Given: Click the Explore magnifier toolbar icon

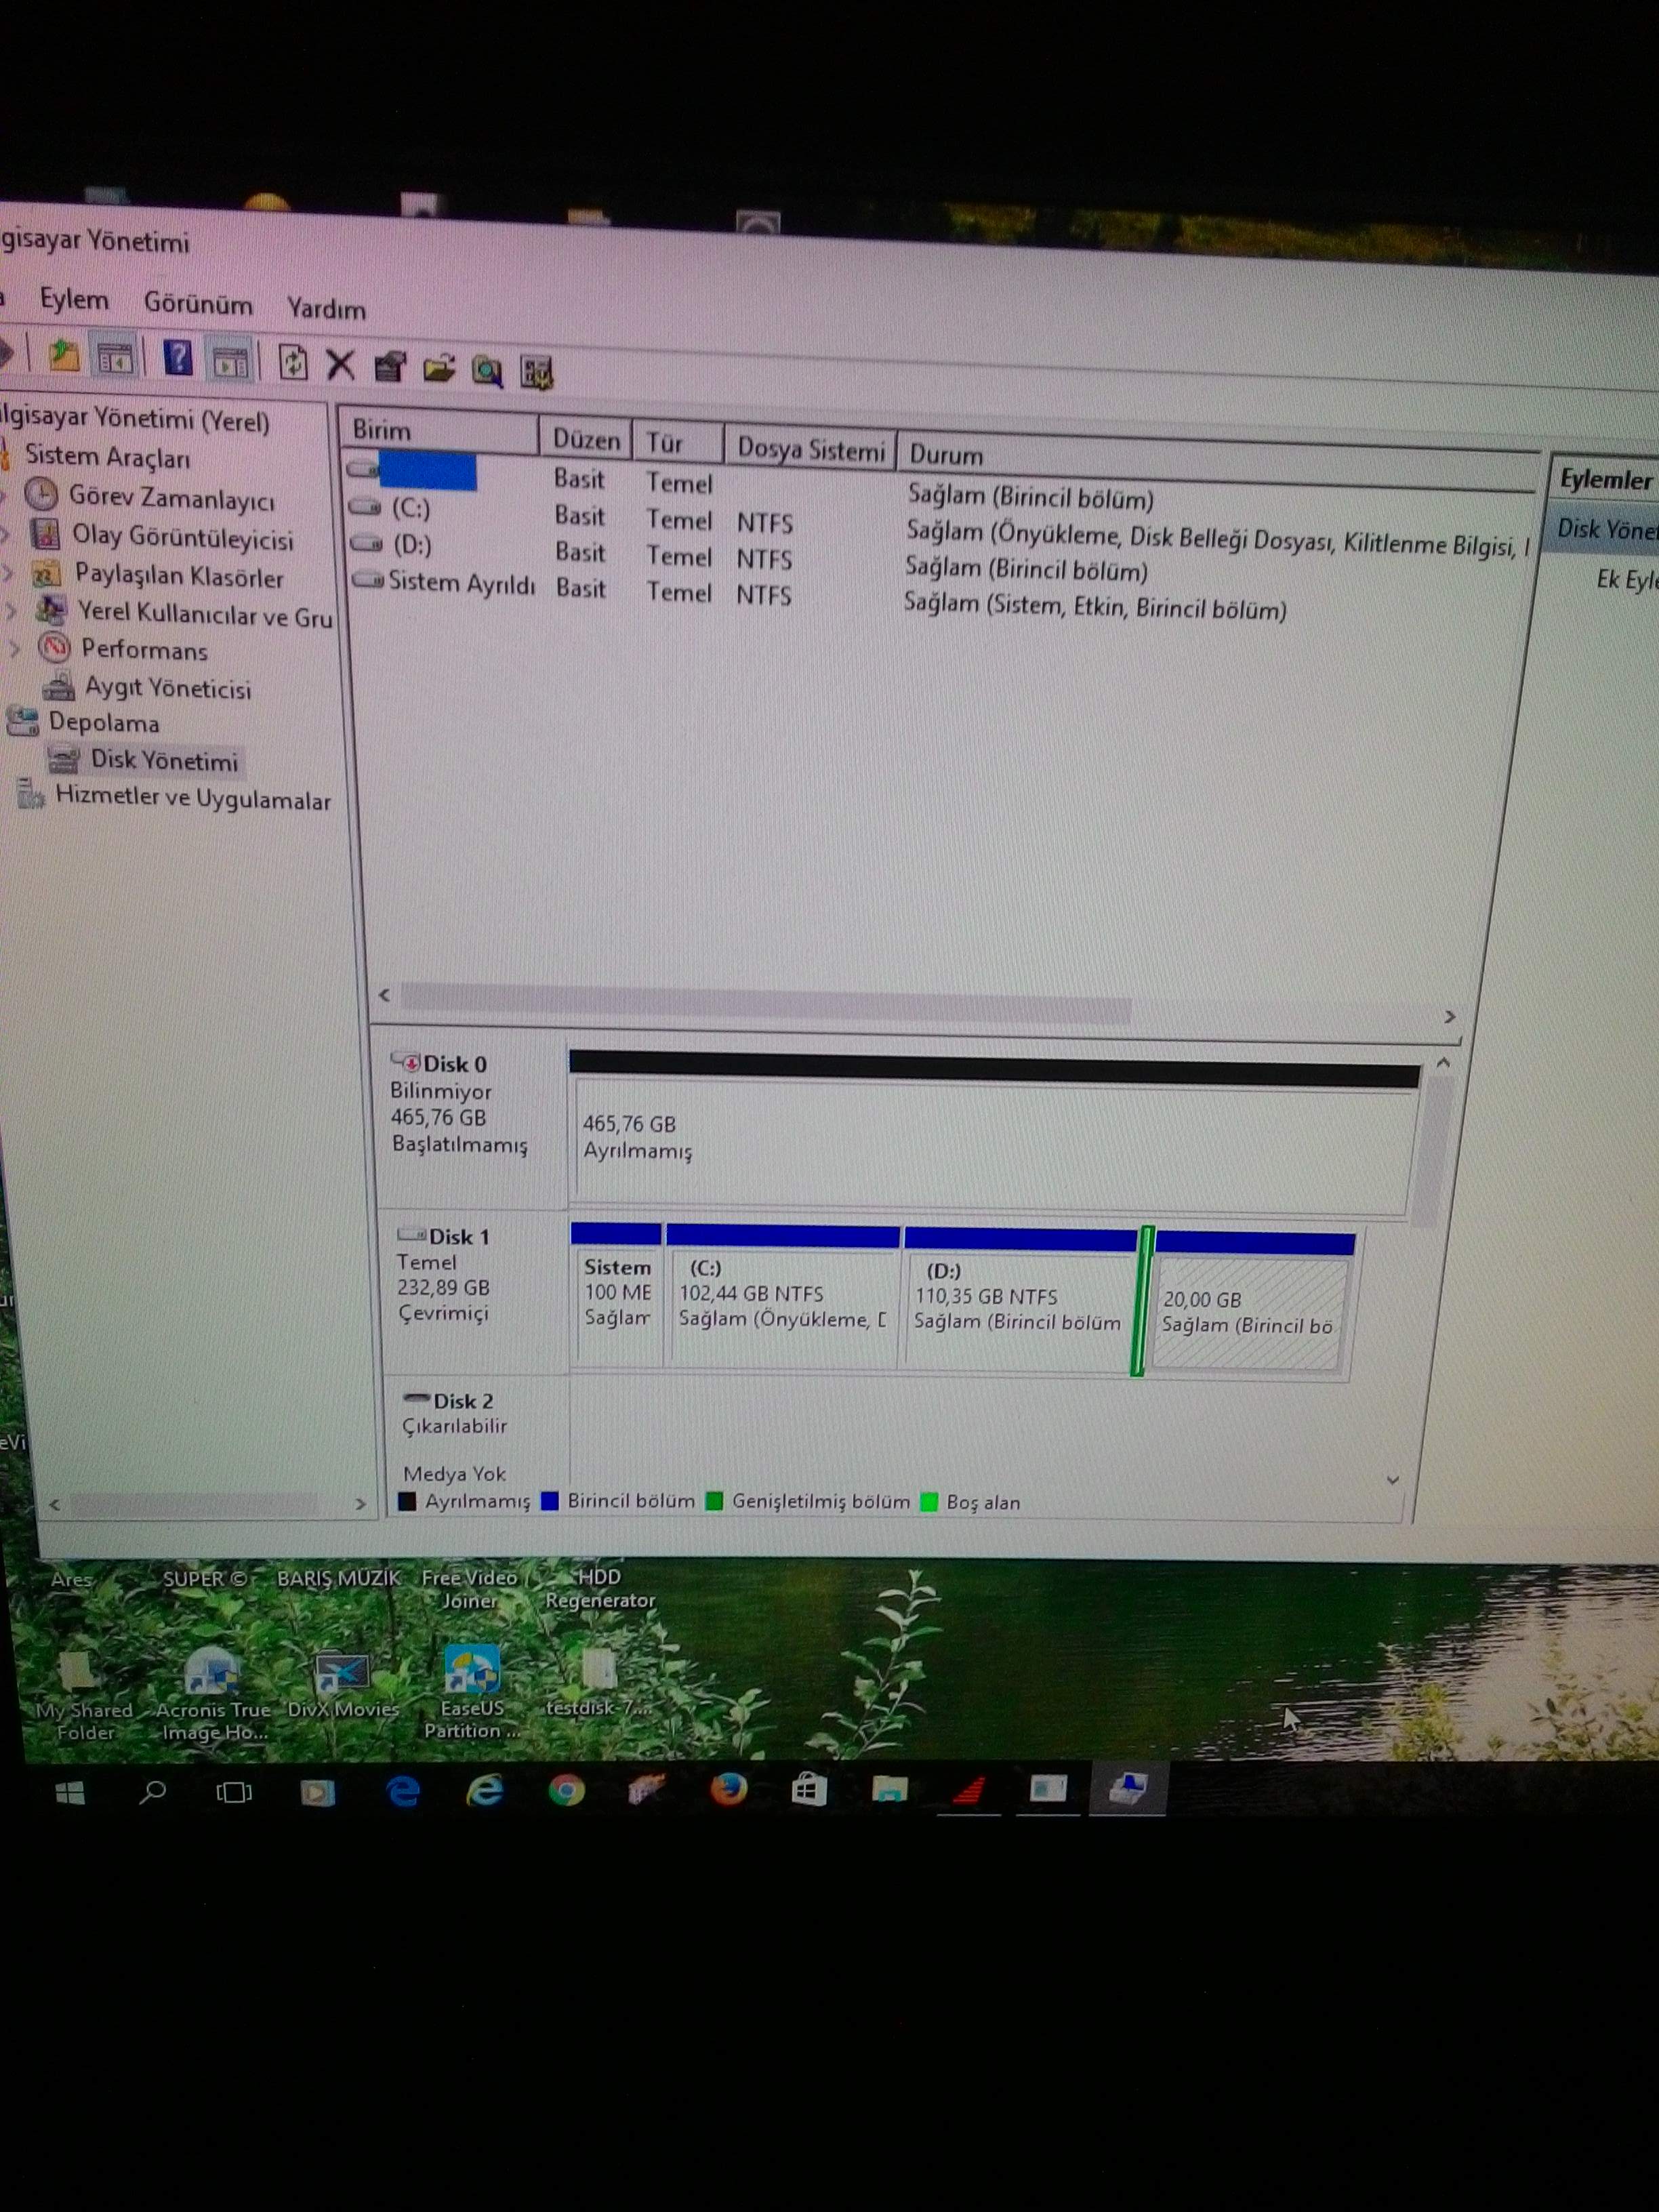Looking at the screenshot, I should 487,371.
